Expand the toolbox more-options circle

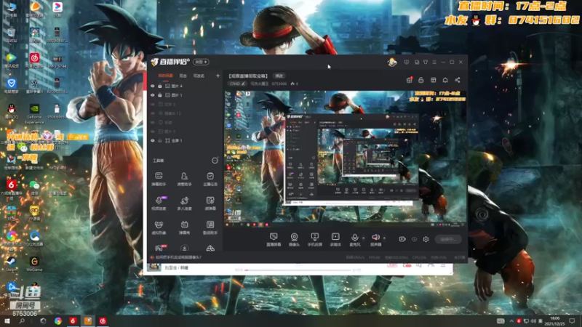(x=215, y=160)
